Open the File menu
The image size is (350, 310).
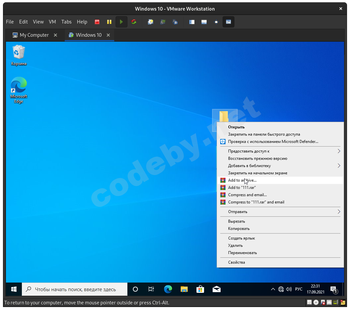click(10, 22)
